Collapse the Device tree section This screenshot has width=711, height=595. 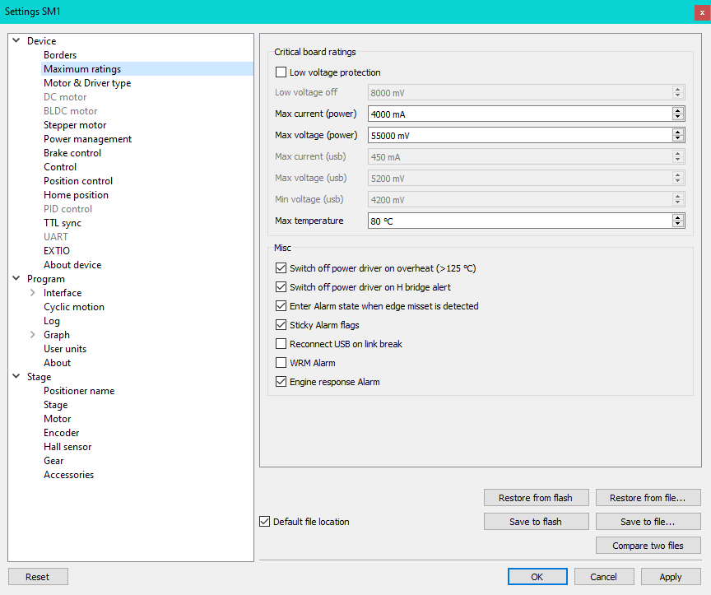(16, 41)
